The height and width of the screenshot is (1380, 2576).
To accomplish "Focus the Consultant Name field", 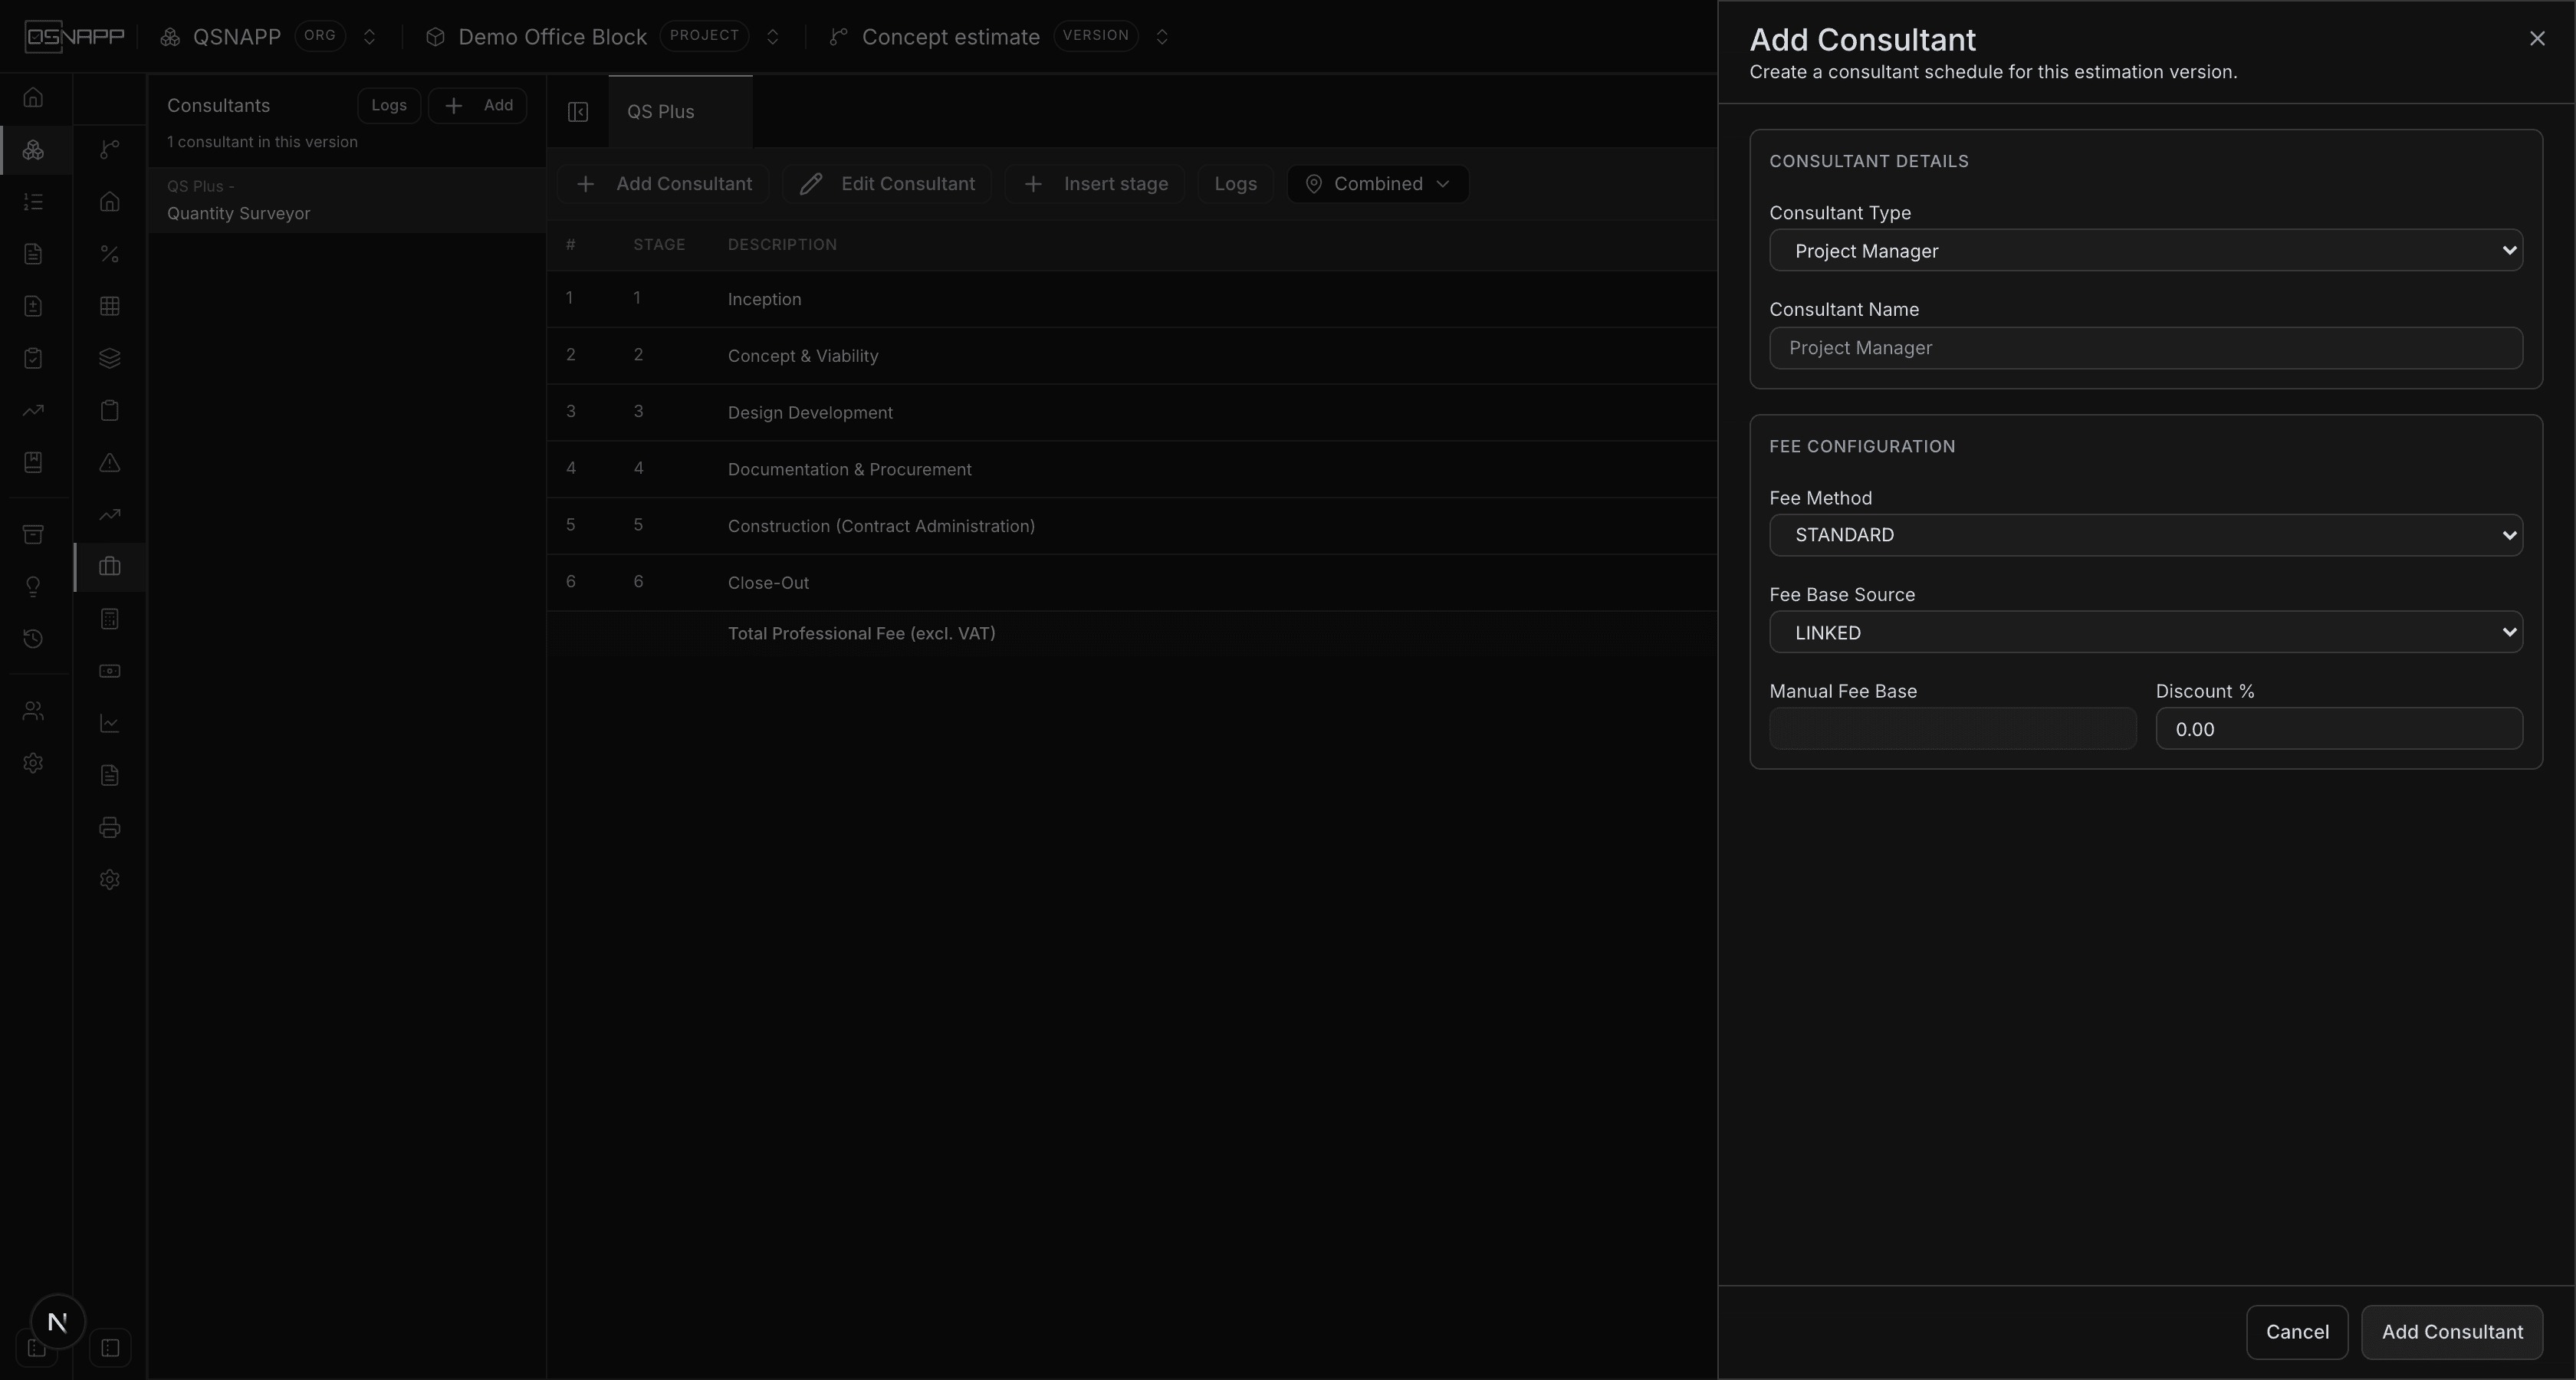I will click(x=2145, y=348).
